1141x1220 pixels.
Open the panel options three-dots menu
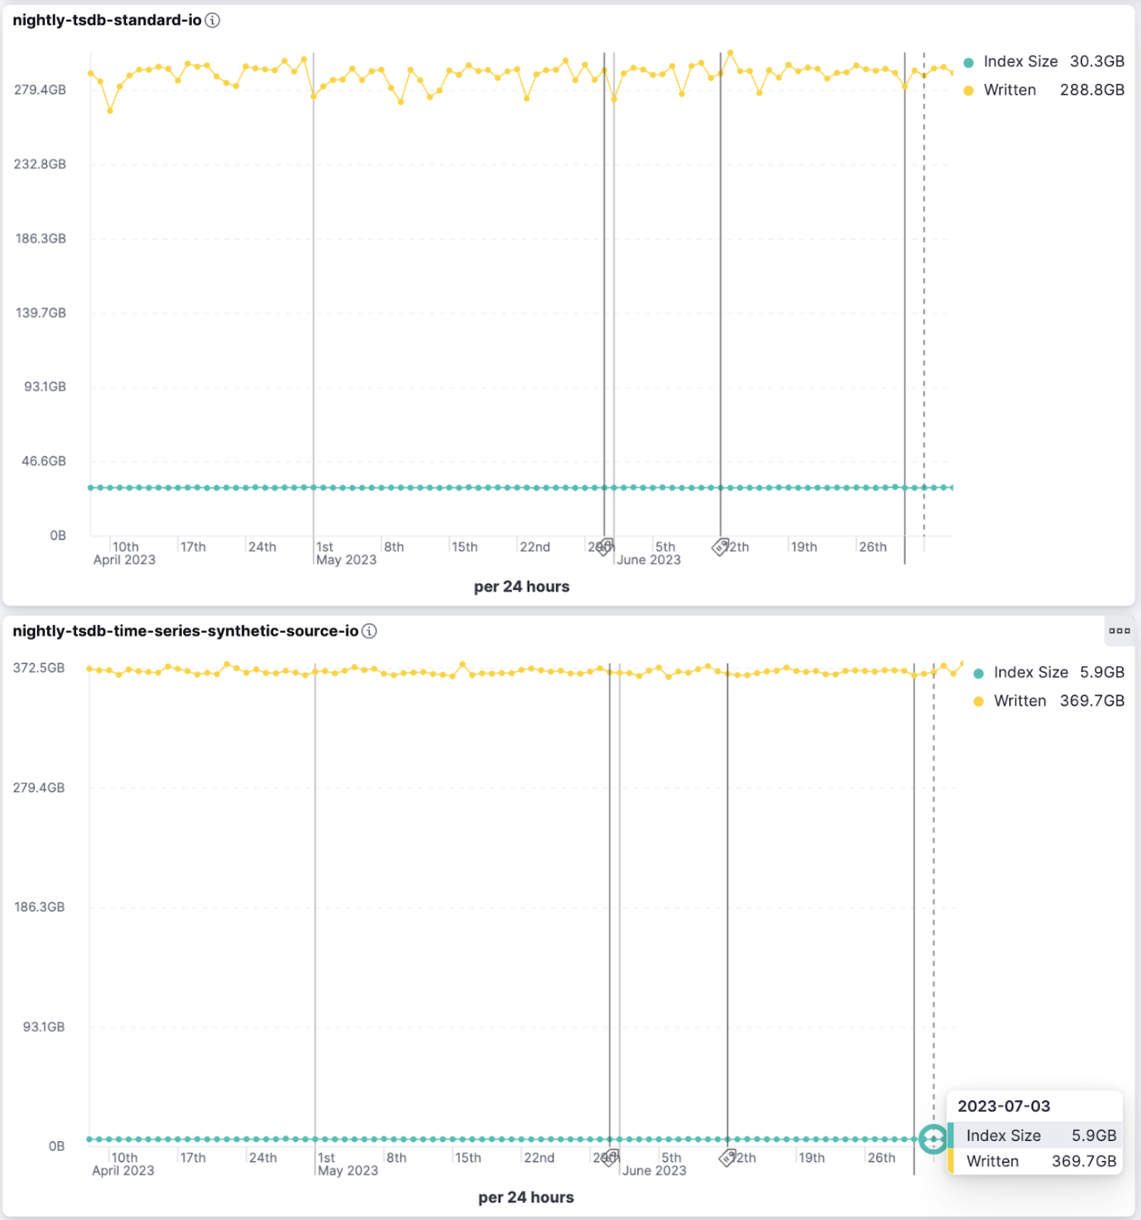pyautogui.click(x=1120, y=631)
